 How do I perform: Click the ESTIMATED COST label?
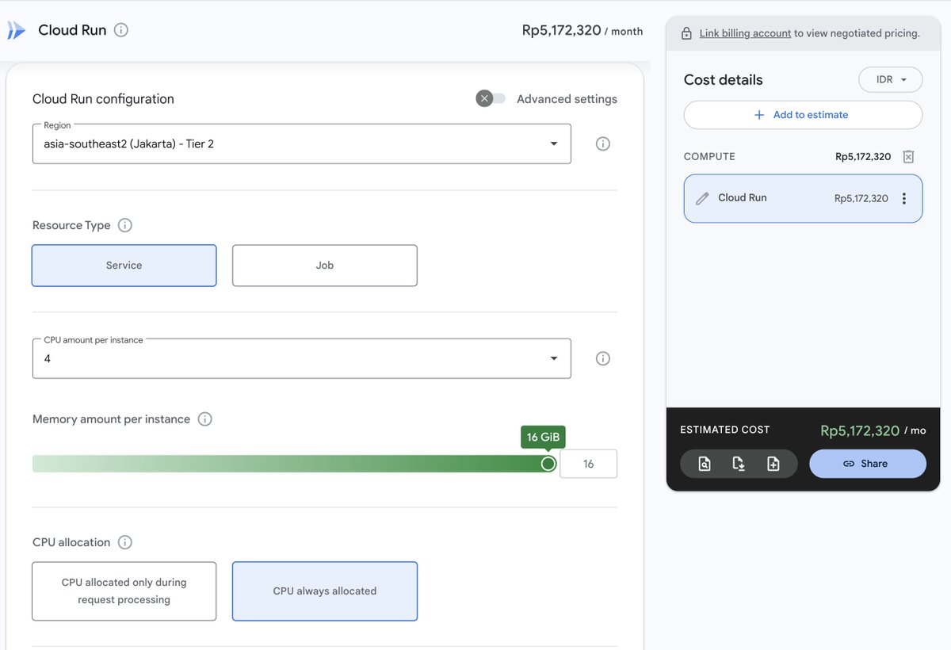point(724,430)
